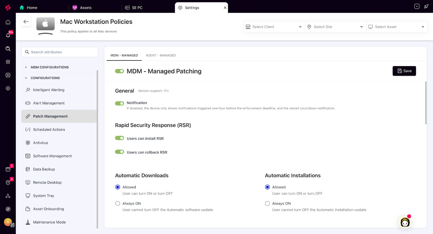Click the notifications bell icon in sidebar
Image resolution: width=433 pixels, height=234 pixels.
click(x=8, y=35)
